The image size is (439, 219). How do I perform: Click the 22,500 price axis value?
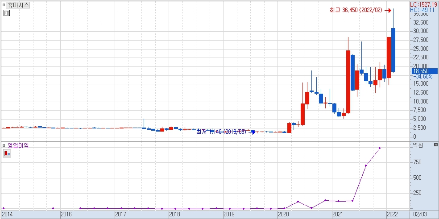(421, 58)
